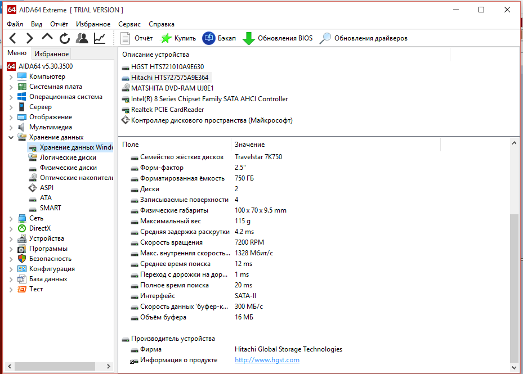Switch to the Меню tab
Viewport: 523px width, 374px height.
pyautogui.click(x=17, y=53)
